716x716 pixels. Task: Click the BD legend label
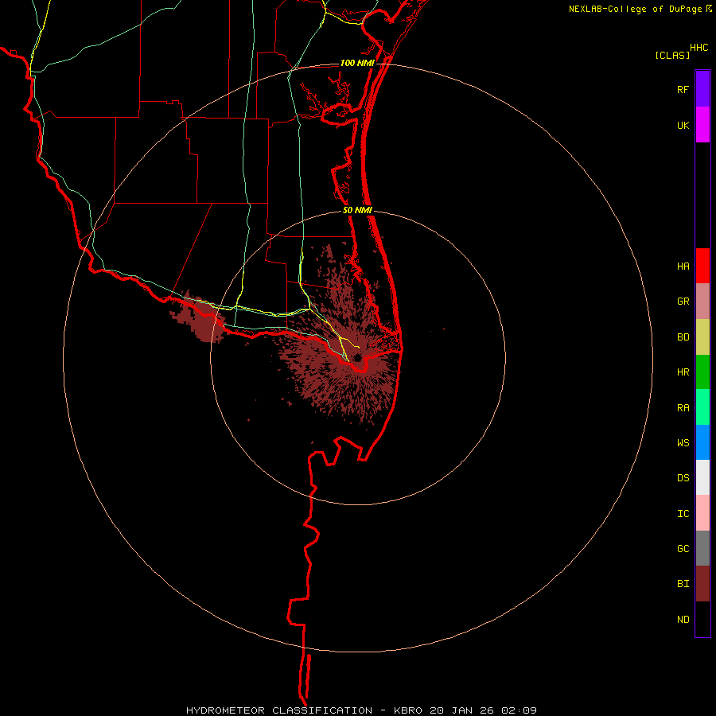click(683, 337)
